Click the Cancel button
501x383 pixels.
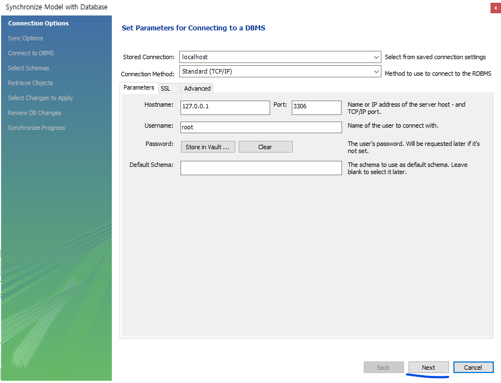(x=473, y=368)
